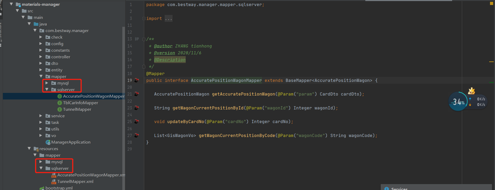
Task: Click the TblCarInfoMapper interface icon
Action: tap(60, 103)
